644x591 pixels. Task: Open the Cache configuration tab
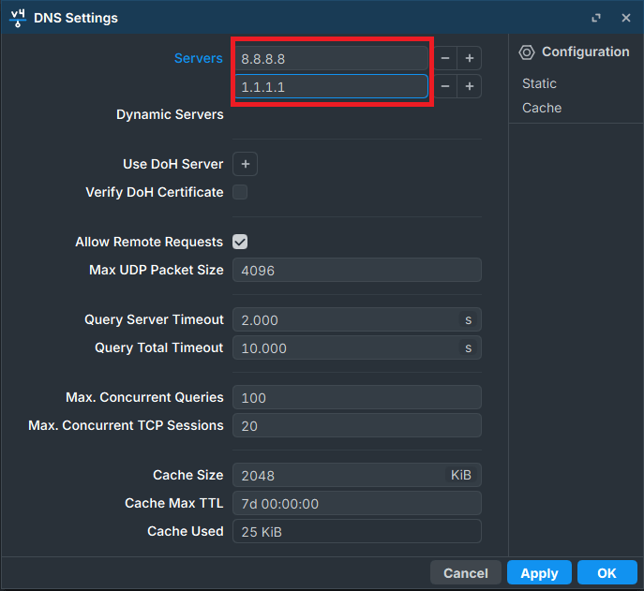[x=542, y=108]
